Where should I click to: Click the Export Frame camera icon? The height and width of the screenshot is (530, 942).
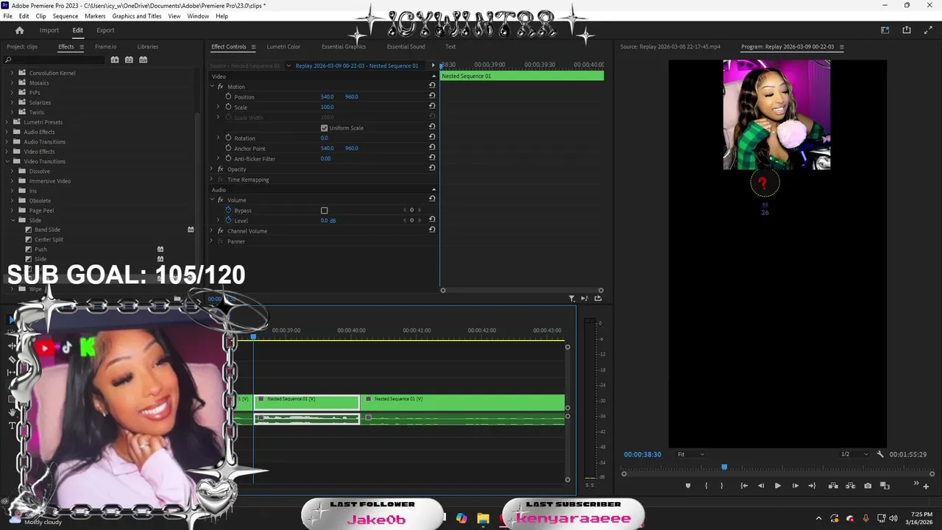coord(868,486)
